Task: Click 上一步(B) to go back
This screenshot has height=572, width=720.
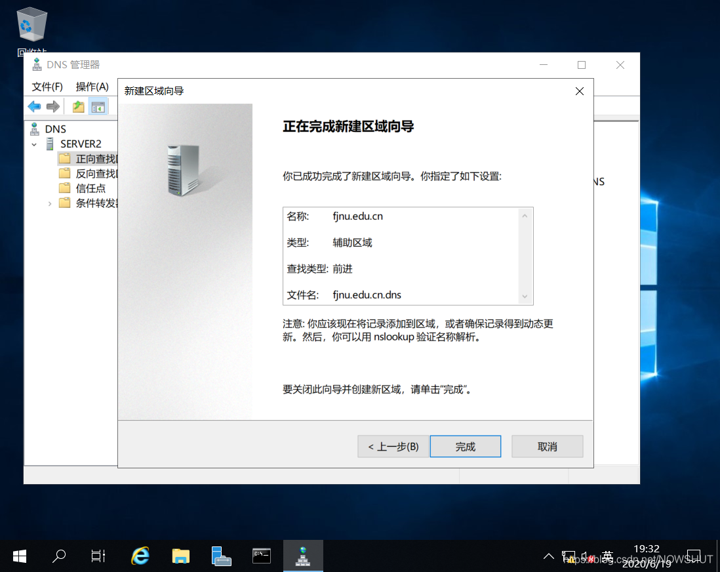Action: click(x=392, y=446)
